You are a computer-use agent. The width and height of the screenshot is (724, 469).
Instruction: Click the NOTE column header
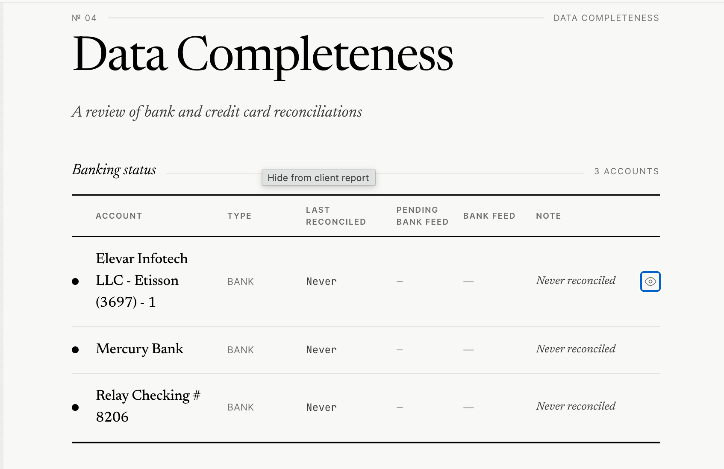click(x=548, y=216)
